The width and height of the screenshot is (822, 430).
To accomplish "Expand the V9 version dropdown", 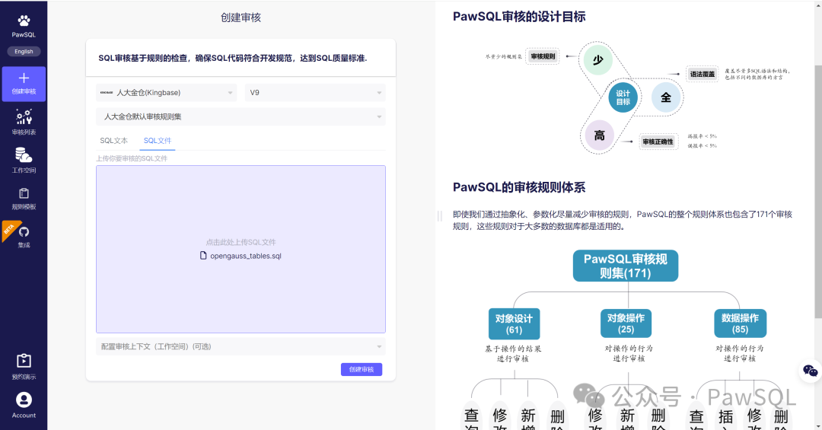I will pos(315,93).
